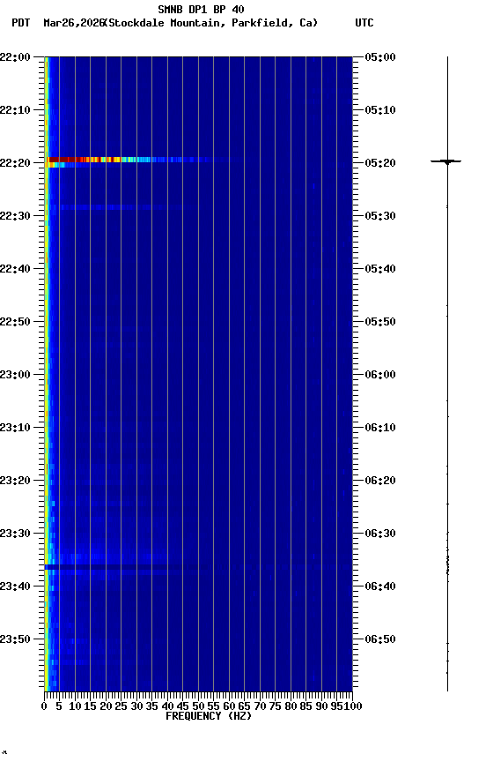Click the '05:00' UTC time label
Viewport: 486px width, 762px height.
380,57
